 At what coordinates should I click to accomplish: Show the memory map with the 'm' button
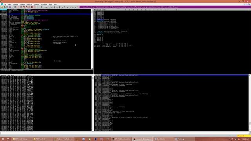pyautogui.click(x=46, y=7)
